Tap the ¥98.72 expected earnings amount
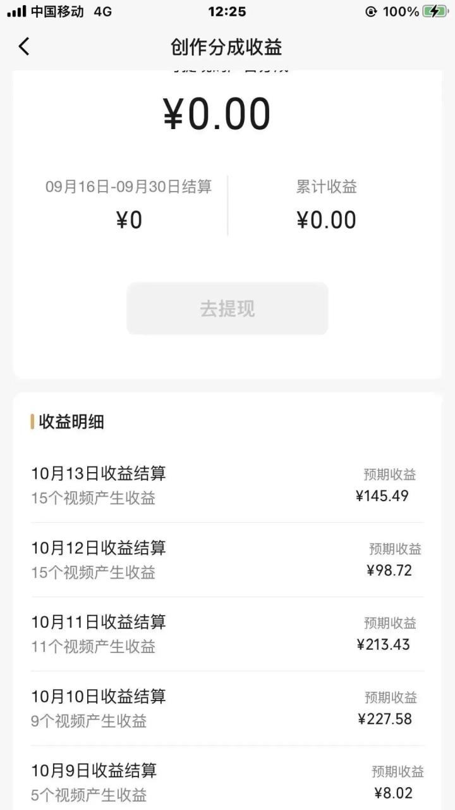Screen dimensions: 455x810 point(389,571)
